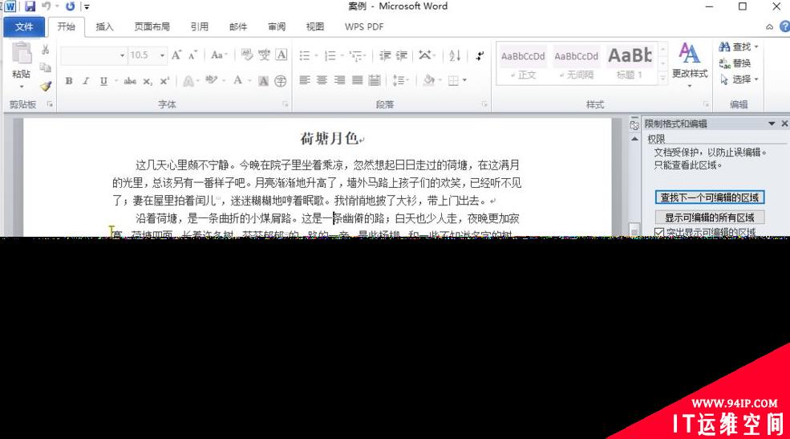Switch to the References (引用) tab
The height and width of the screenshot is (439, 790).
pyautogui.click(x=200, y=26)
